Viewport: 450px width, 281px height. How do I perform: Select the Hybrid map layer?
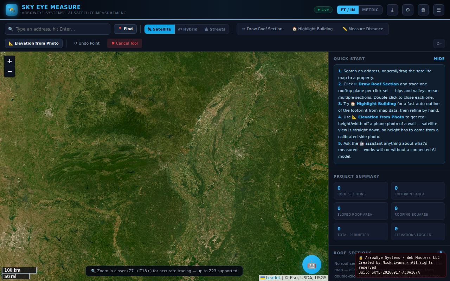point(188,29)
